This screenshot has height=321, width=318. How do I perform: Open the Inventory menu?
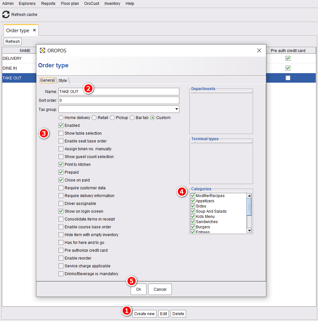pos(112,4)
